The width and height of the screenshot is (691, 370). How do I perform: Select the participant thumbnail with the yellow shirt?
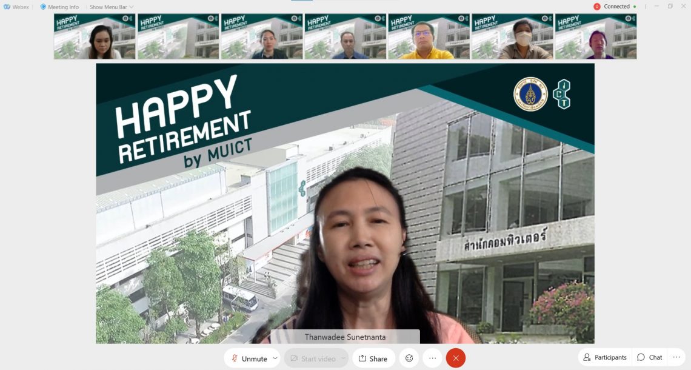[429, 36]
